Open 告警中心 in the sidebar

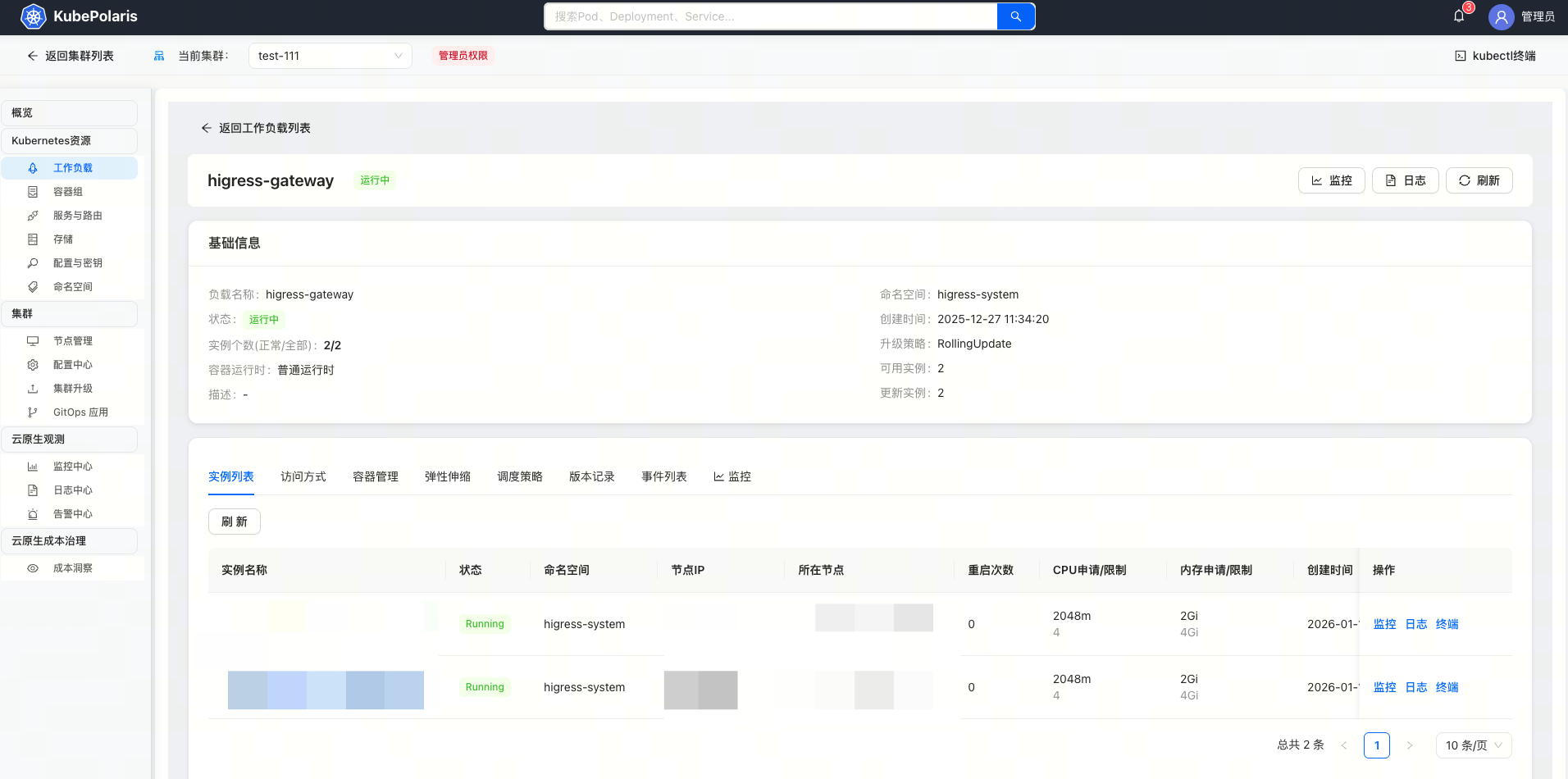pos(72,514)
